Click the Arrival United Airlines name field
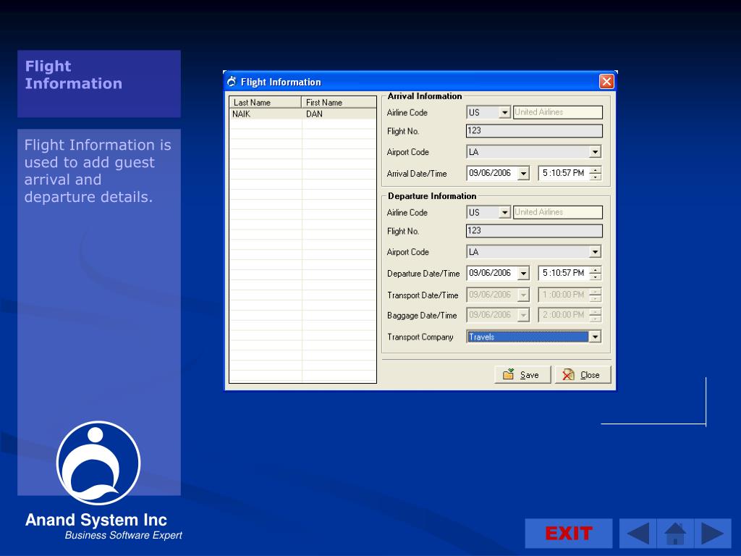This screenshot has width=741, height=556. (558, 112)
